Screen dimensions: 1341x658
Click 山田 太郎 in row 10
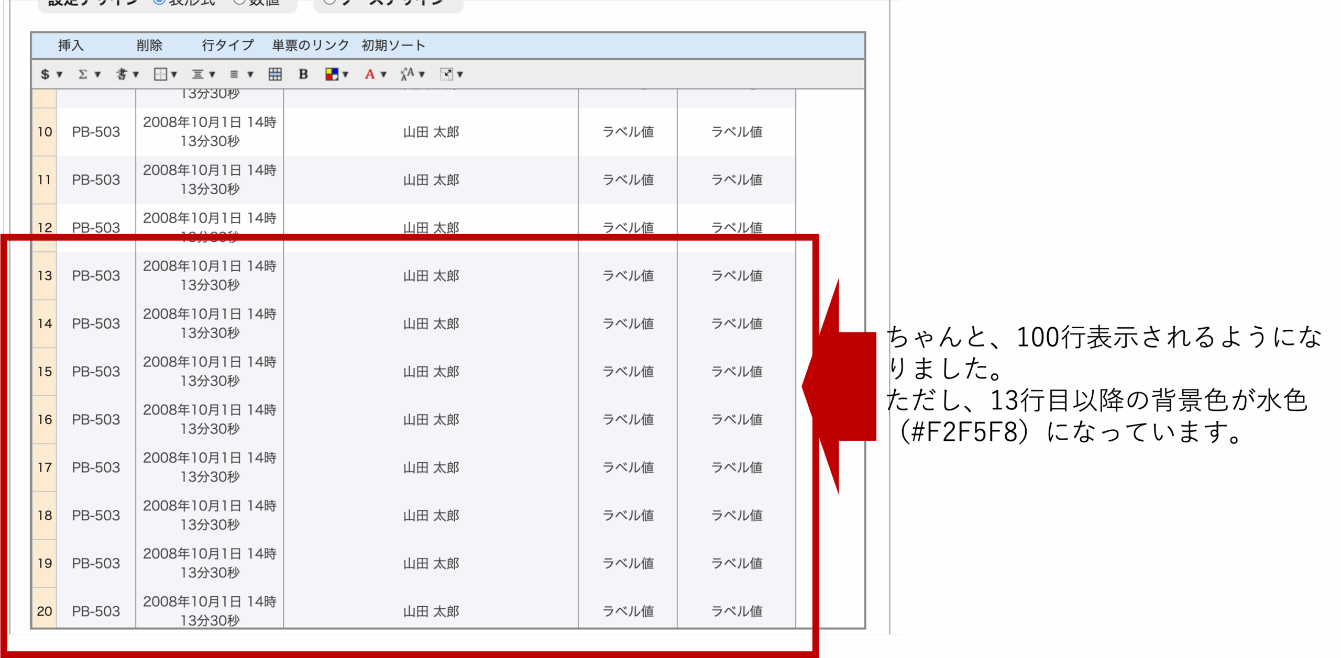tap(431, 132)
